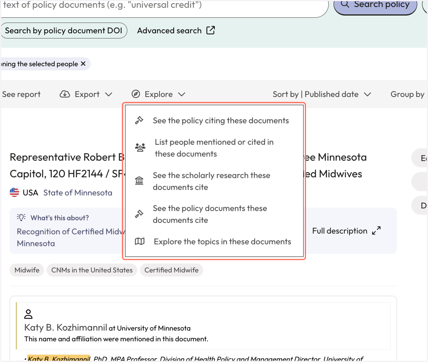Expand the Export dropdown chevron

click(109, 95)
